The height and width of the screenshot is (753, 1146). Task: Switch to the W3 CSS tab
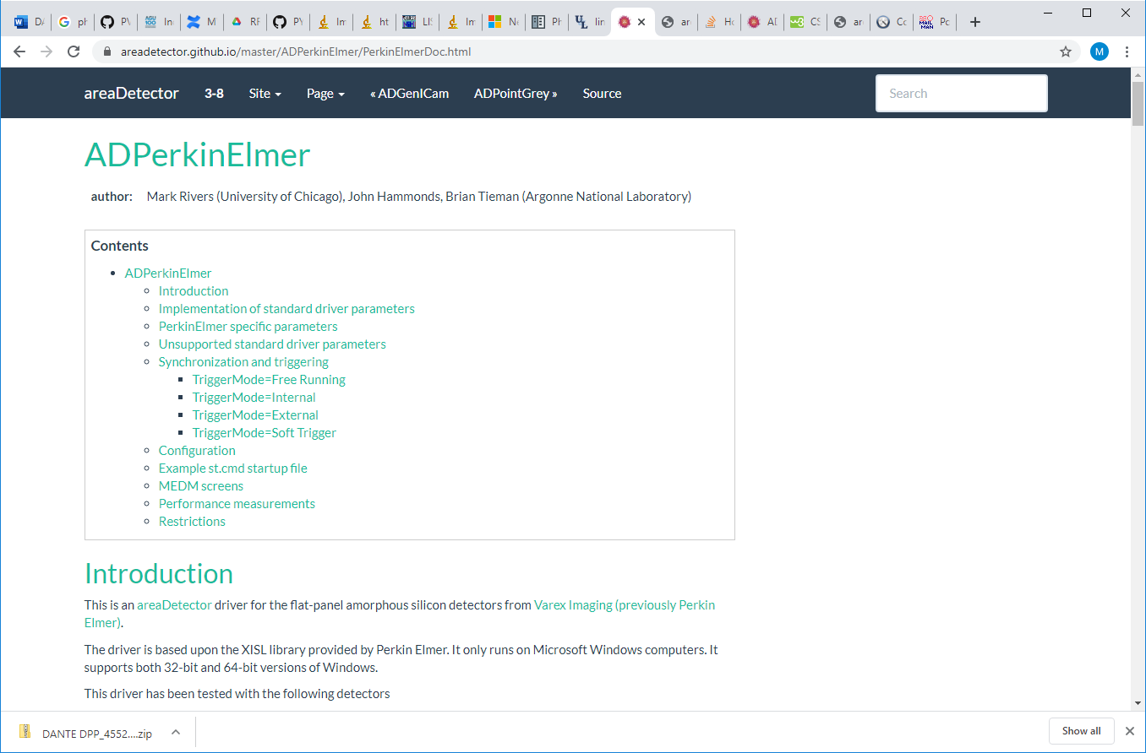(806, 23)
